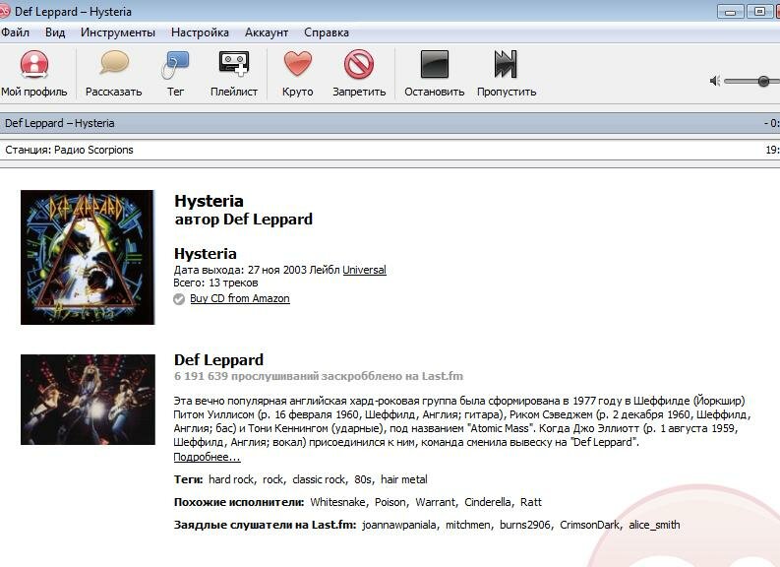Open the Аккаунт menu
This screenshot has height=567, width=780.
(267, 32)
